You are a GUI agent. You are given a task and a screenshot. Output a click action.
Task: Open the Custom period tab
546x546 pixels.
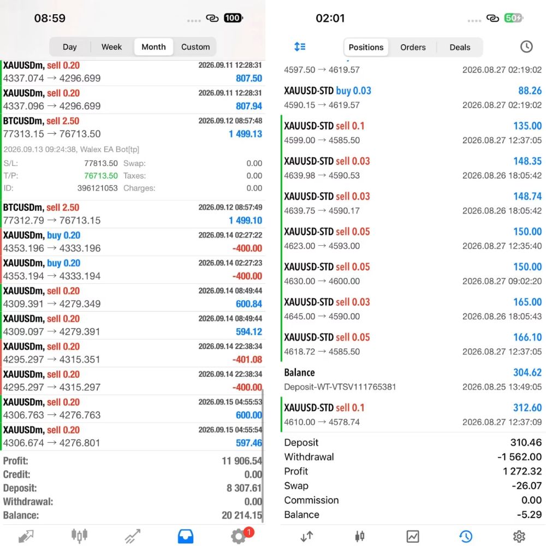point(195,47)
